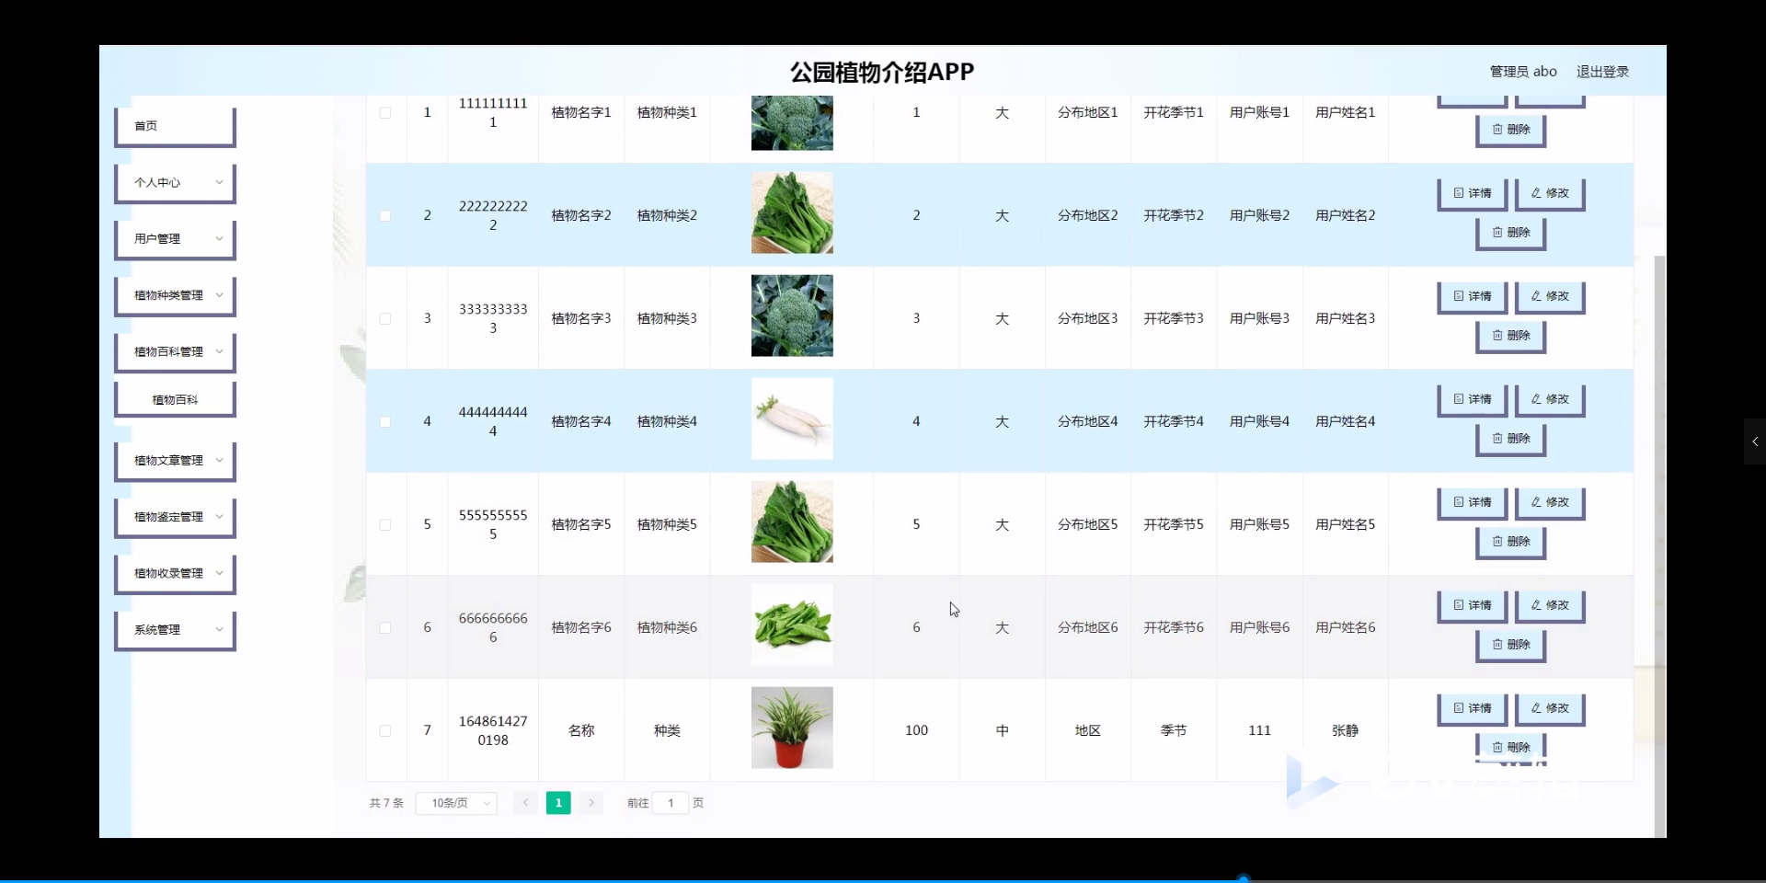Expand the 系统管理 menu
Screen dimensions: 1766x883
point(175,630)
